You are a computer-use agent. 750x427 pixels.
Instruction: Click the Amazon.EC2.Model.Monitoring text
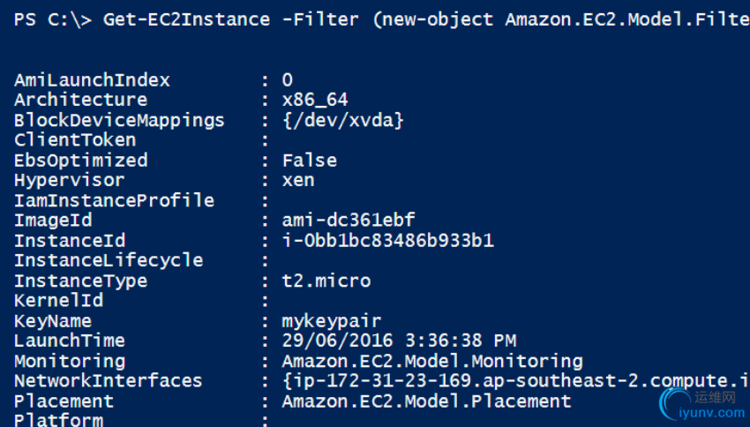coord(432,362)
